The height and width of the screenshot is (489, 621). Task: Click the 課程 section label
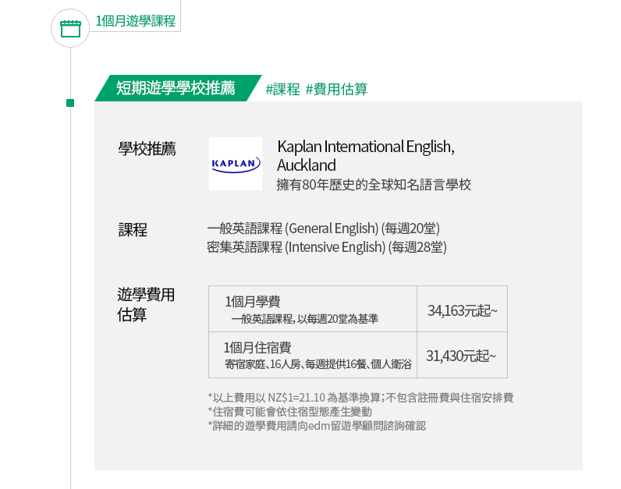(133, 229)
